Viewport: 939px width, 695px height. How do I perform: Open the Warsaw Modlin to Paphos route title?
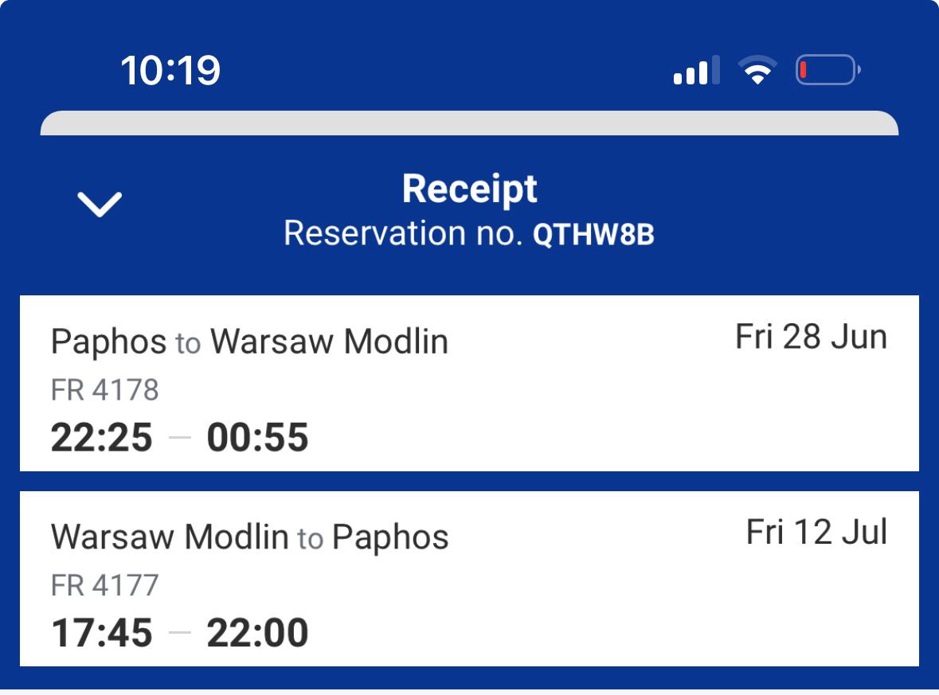click(249, 537)
